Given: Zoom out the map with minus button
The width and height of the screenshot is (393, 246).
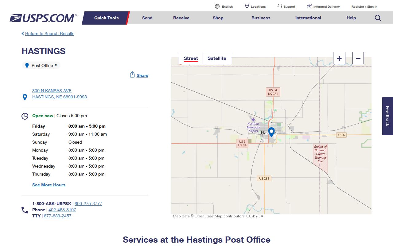Looking at the screenshot, I should coord(358,58).
